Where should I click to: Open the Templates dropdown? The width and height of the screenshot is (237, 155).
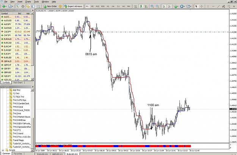[x=189, y=6]
